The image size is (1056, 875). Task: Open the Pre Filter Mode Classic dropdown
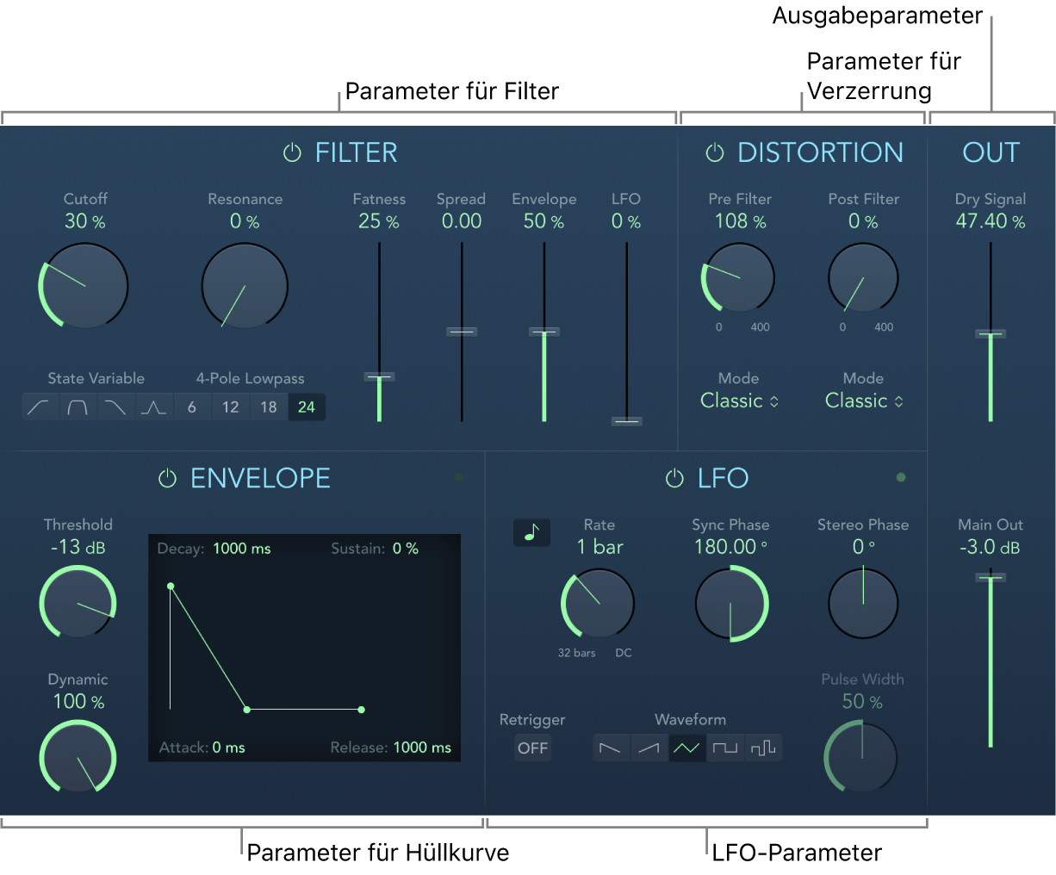click(x=739, y=400)
